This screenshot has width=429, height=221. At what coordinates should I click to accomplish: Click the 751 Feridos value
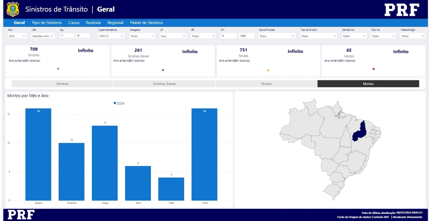coord(243,50)
